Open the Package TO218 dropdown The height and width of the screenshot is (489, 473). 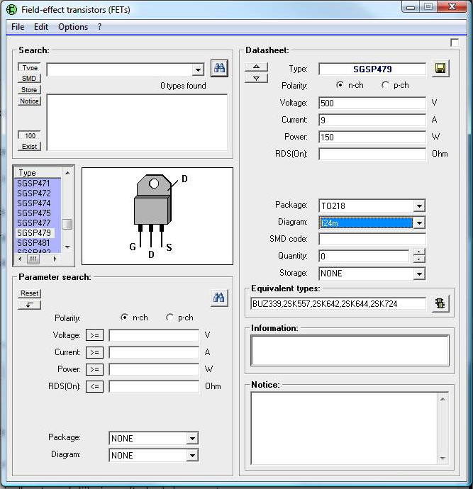click(419, 206)
